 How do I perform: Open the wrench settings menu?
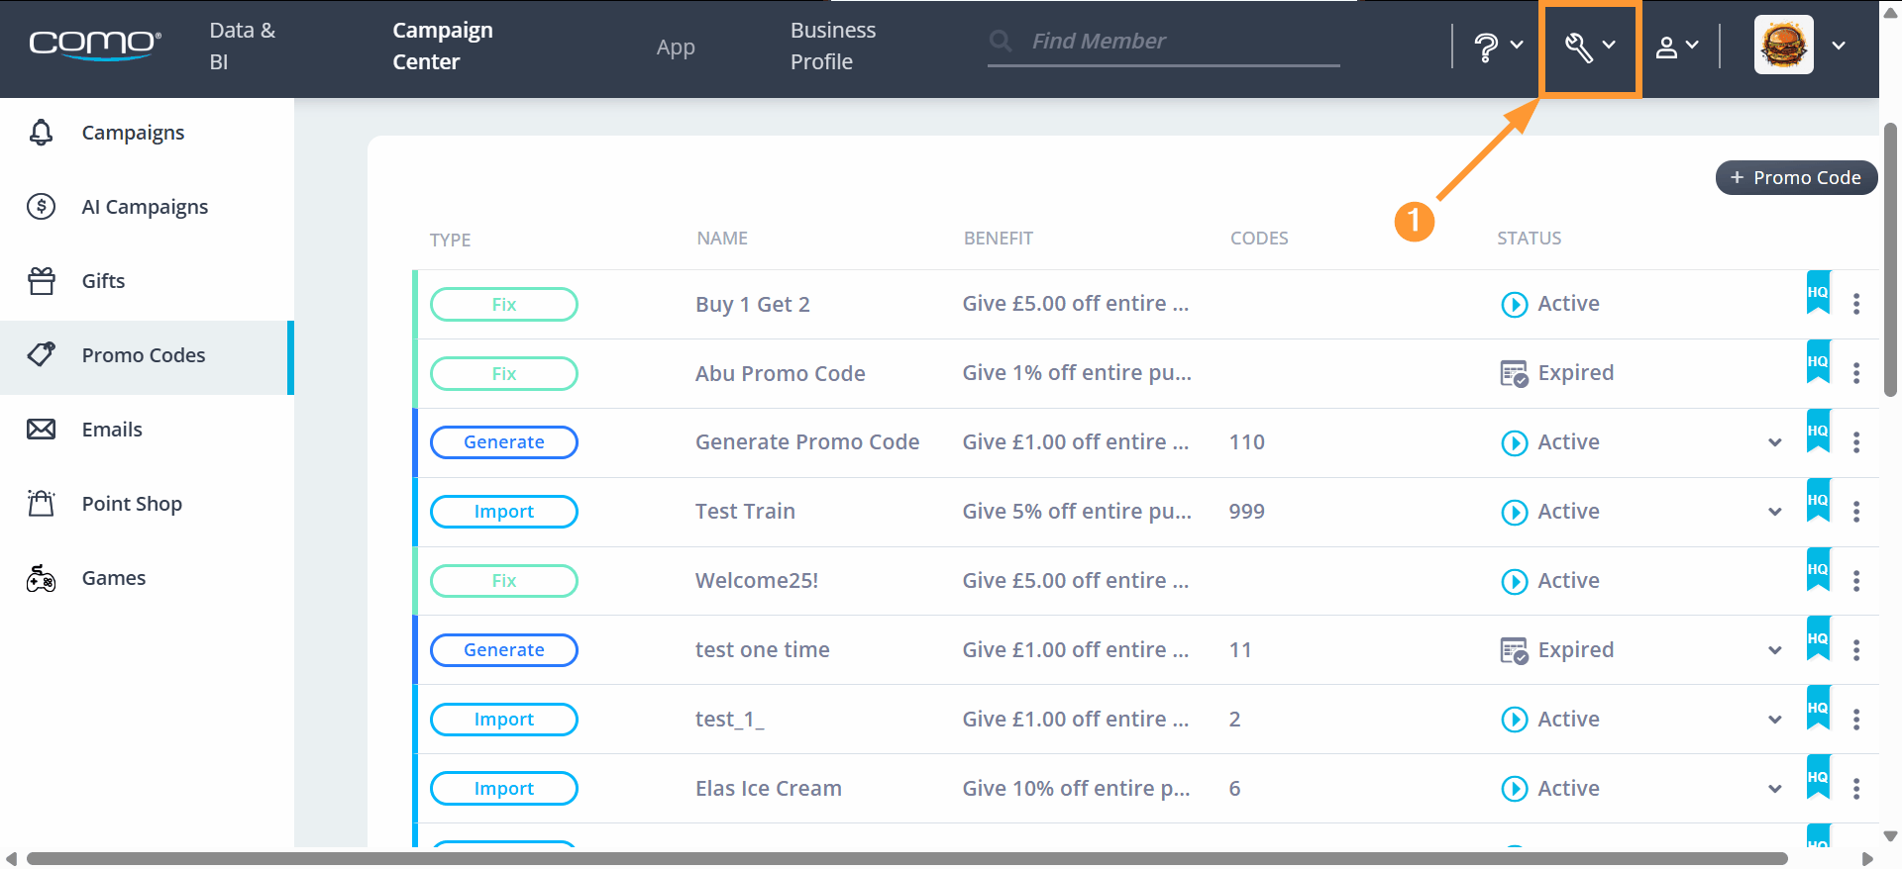(1590, 47)
